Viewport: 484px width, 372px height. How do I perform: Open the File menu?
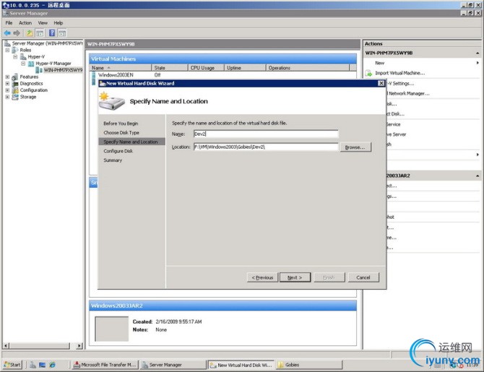click(x=9, y=23)
